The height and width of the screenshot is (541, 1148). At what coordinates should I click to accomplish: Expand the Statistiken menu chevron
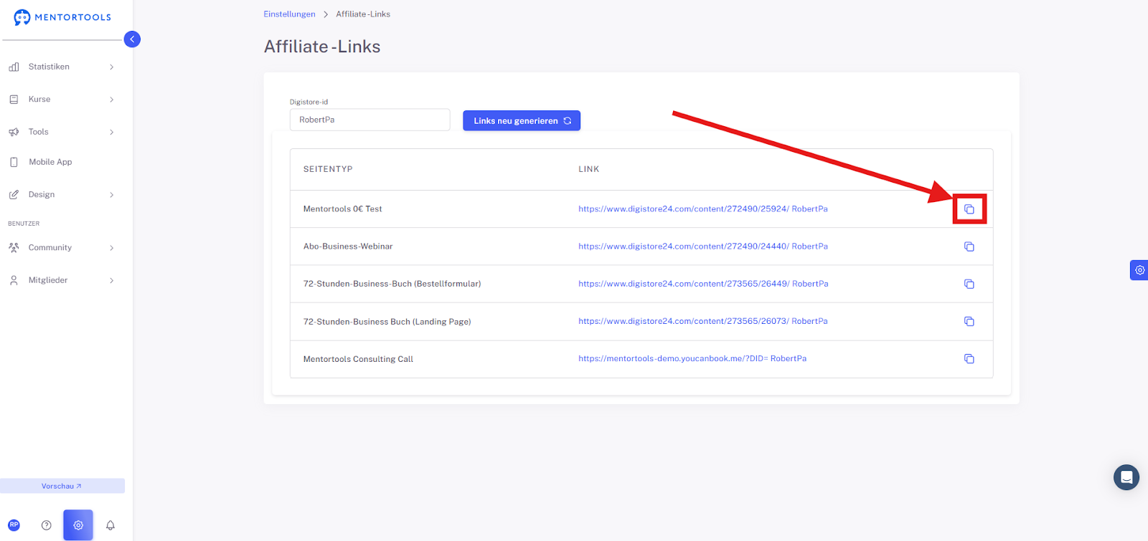point(111,67)
